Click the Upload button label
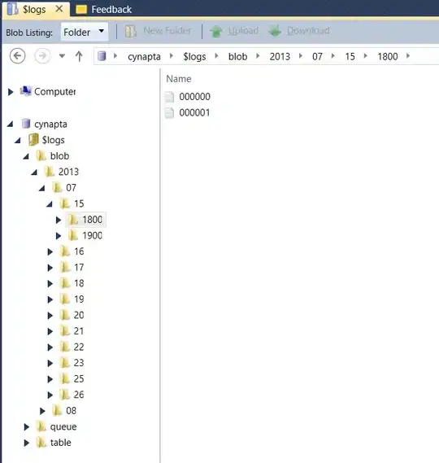The image size is (439, 463). (243, 30)
